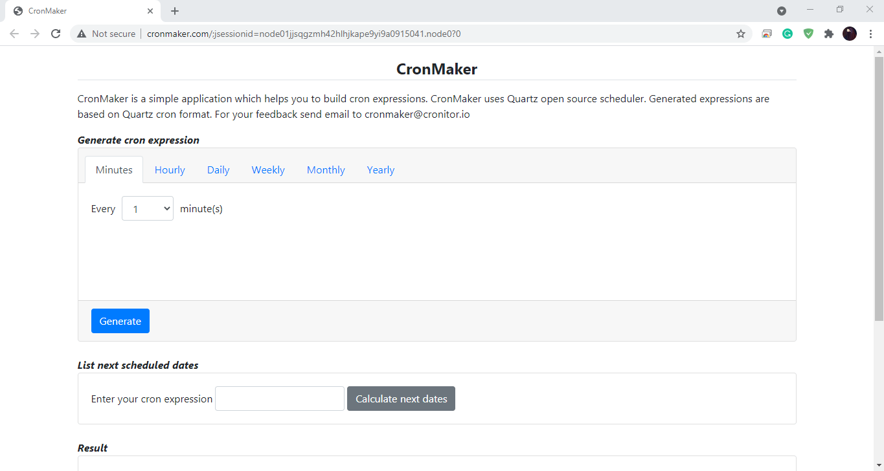Click the 'Generate cron expression' label

139,140
